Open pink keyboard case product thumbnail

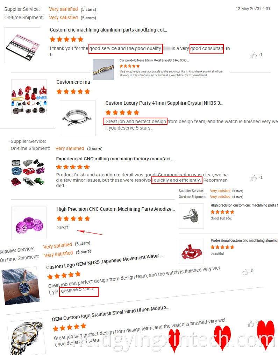pos(22,45)
